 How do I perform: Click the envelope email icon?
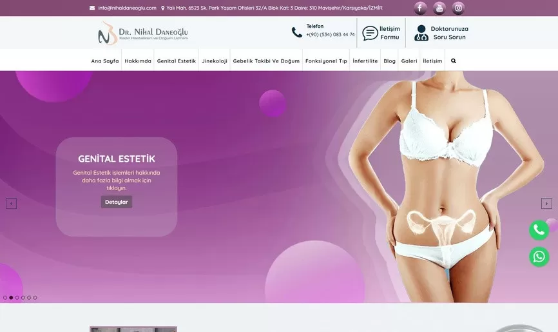[x=92, y=8]
